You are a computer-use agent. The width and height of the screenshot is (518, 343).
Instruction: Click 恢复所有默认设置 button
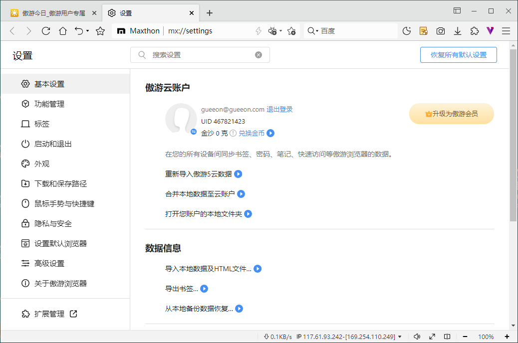point(458,55)
